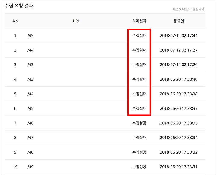Click date 2018-06-20 17:38:38
This screenshot has width=217, height=175.
click(x=179, y=94)
